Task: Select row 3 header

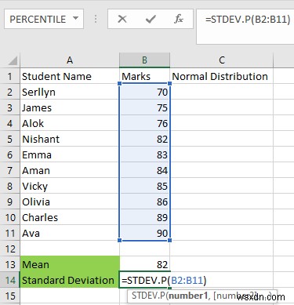Action: coord(10,107)
